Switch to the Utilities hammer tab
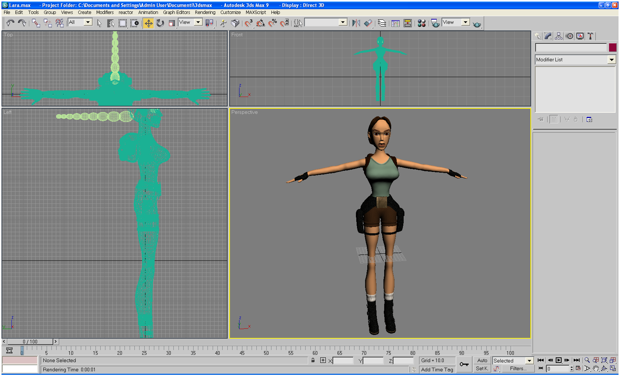Viewport: 620px width, 375px height. 591,36
